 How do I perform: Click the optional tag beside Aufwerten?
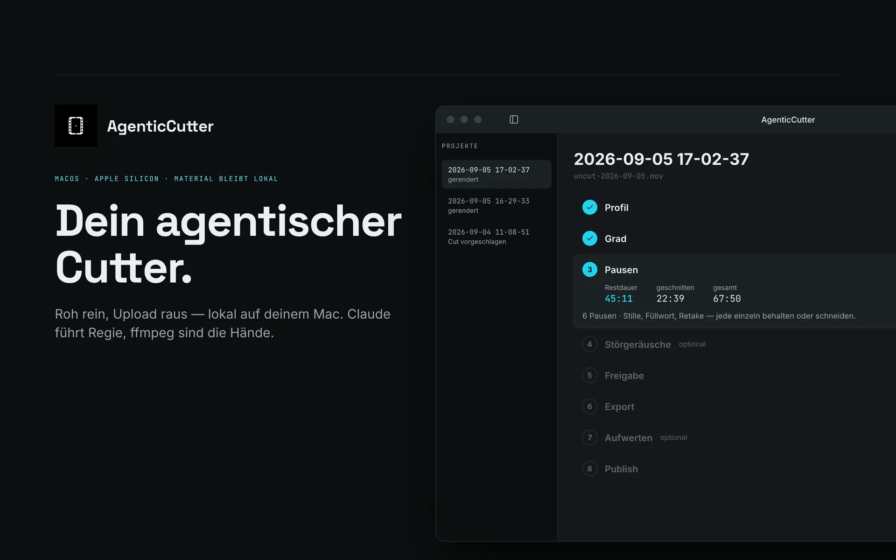point(673,438)
